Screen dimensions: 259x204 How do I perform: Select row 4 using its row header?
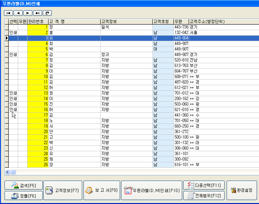(6, 44)
